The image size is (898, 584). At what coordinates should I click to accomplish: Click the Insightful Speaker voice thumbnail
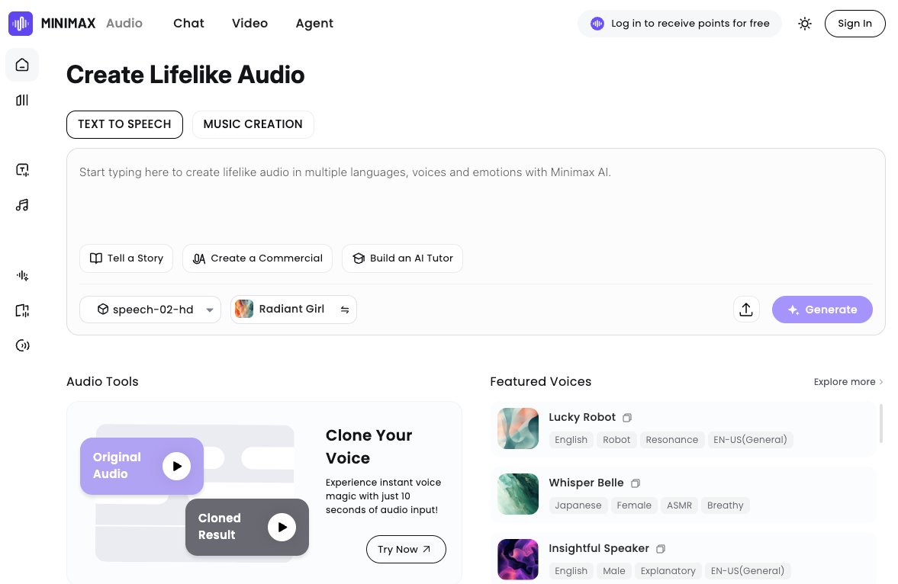point(518,560)
